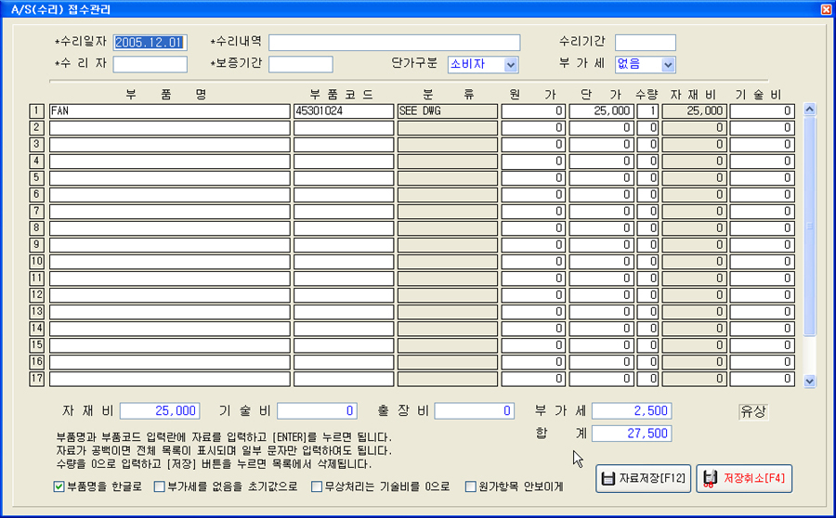
Task: Click the 부가세 total field 2,500
Action: [632, 411]
